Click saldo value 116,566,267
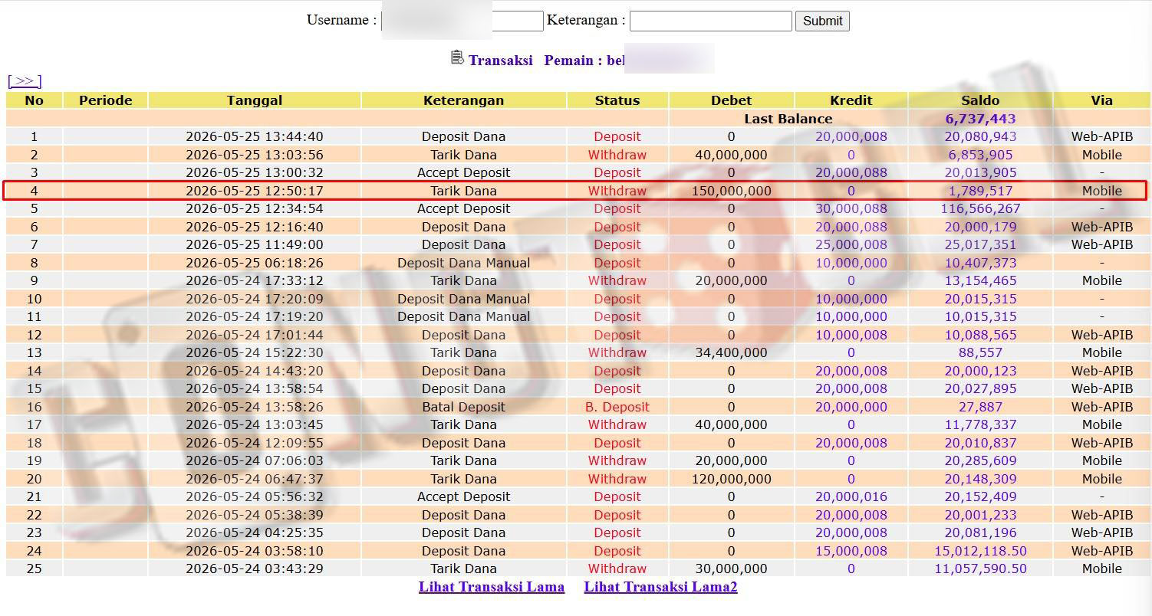The width and height of the screenshot is (1152, 616). [980, 208]
